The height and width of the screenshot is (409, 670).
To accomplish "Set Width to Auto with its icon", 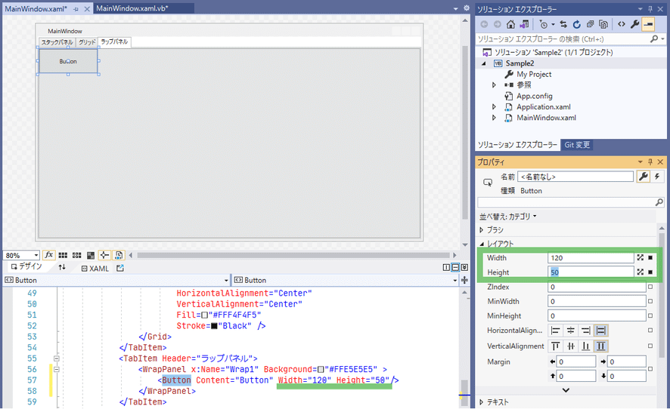I will click(640, 258).
